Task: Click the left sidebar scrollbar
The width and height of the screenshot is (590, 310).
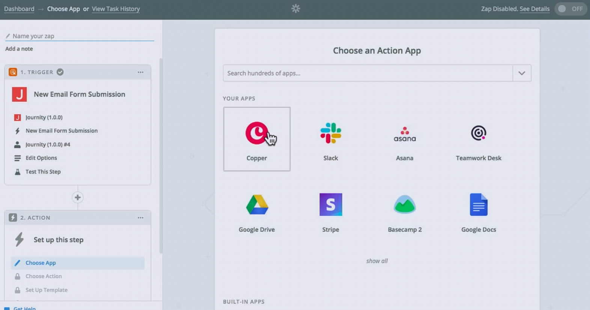Action: click(161, 156)
